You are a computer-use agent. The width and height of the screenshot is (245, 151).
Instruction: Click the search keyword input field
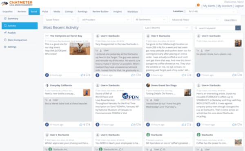click(214, 28)
